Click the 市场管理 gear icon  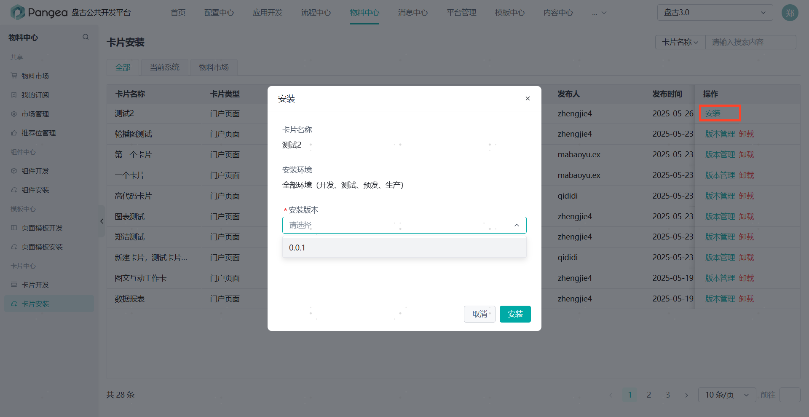click(14, 114)
